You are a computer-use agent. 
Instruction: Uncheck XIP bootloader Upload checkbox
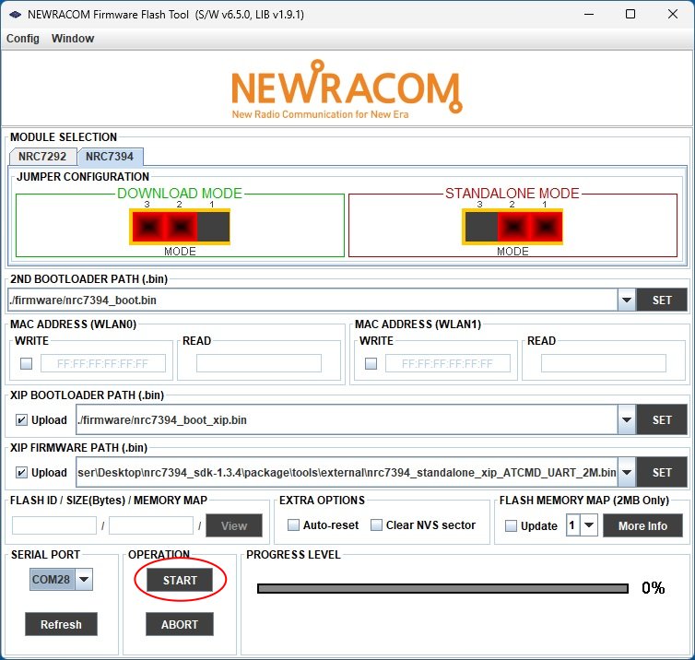click(21, 419)
